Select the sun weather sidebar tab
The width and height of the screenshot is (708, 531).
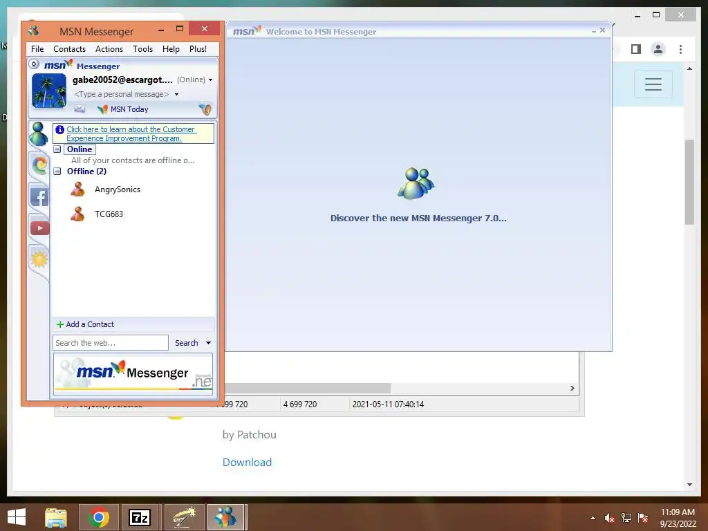click(x=39, y=259)
